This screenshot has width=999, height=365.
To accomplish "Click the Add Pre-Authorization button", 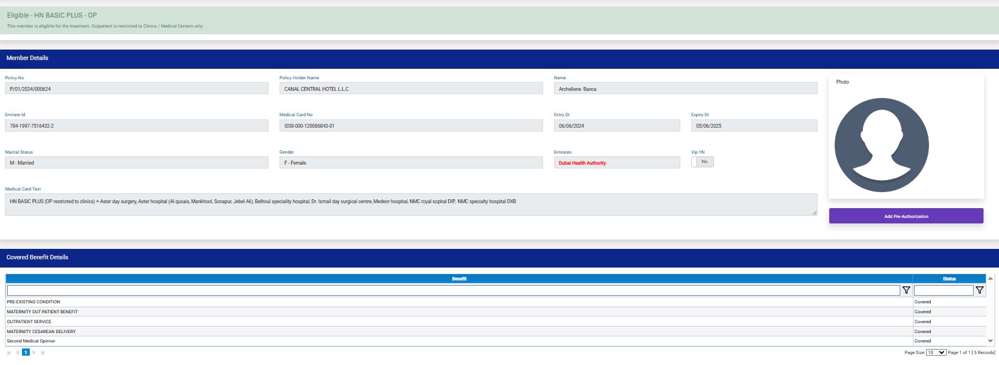I will tap(906, 216).
